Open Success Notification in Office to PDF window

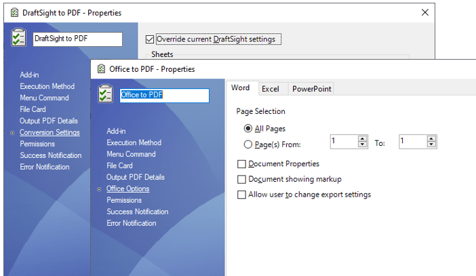137,212
